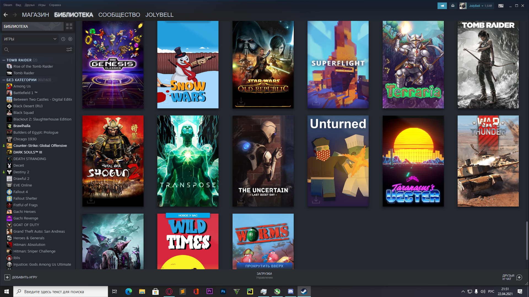529x297 pixels.
Task: Click ДОБАВИТЬ ИГРУ link
Action: coord(25,277)
